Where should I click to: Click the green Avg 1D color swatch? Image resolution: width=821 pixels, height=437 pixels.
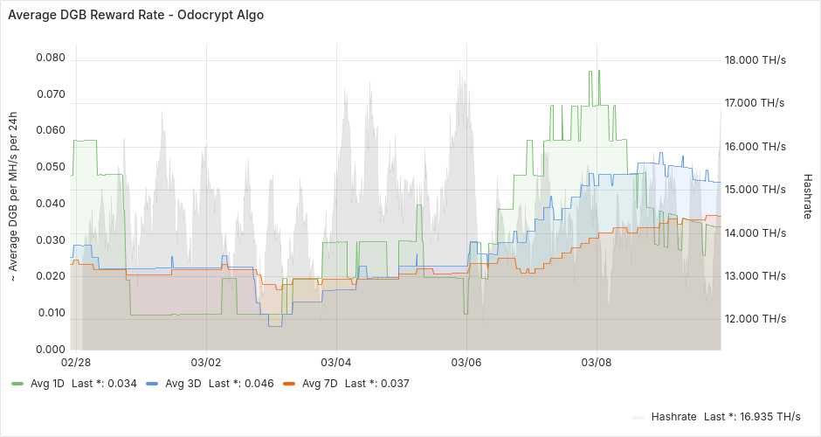point(18,383)
